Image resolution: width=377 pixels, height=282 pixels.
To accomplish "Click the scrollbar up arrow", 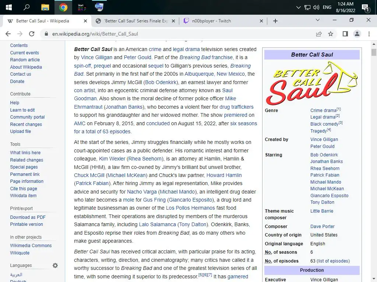I will point(374,44).
